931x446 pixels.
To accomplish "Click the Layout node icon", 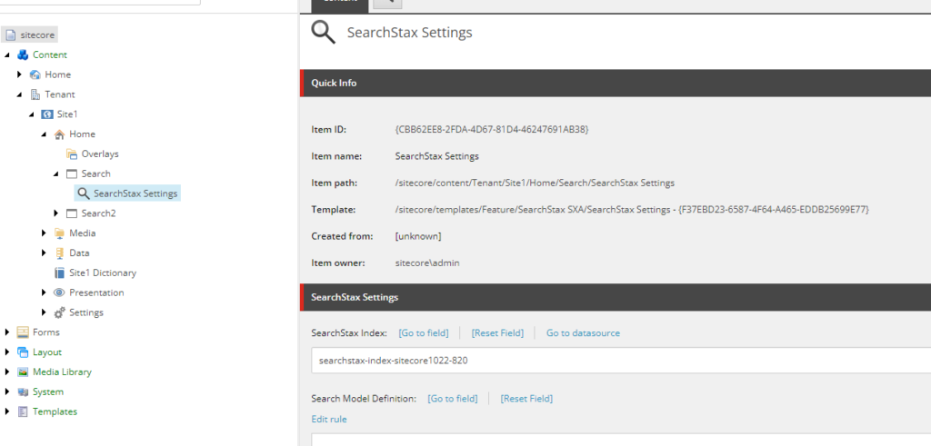I will click(23, 352).
